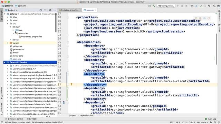The image size is (221, 124).
Task: Click the tool window quick access icon
Action: [2, 122]
